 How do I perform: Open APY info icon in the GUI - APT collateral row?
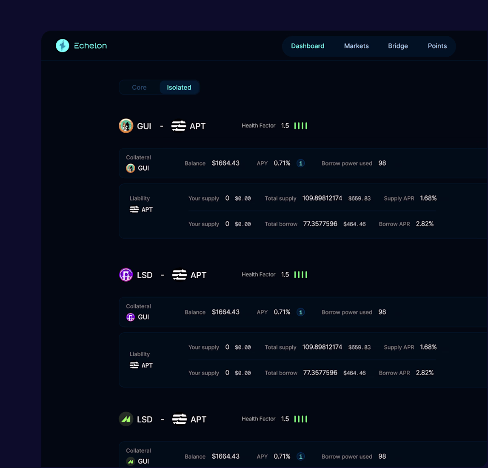(301, 163)
